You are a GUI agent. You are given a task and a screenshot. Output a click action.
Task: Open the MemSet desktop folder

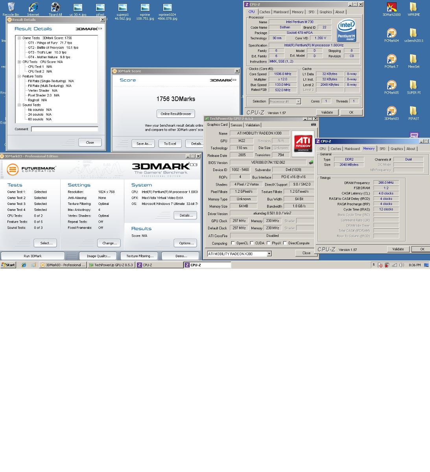click(413, 61)
